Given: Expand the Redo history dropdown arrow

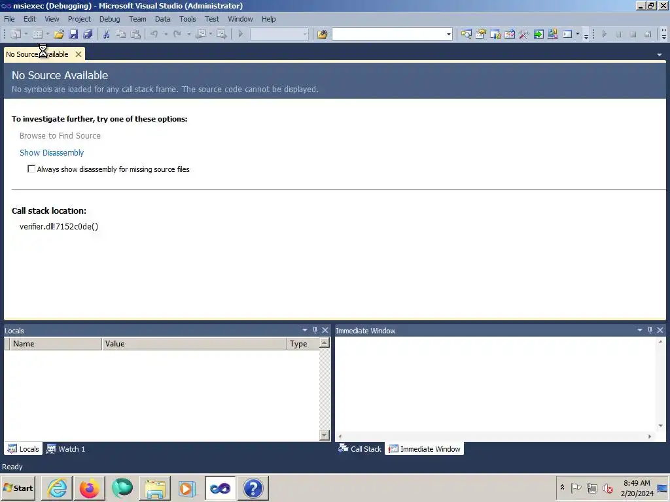Looking at the screenshot, I should pyautogui.click(x=188, y=34).
